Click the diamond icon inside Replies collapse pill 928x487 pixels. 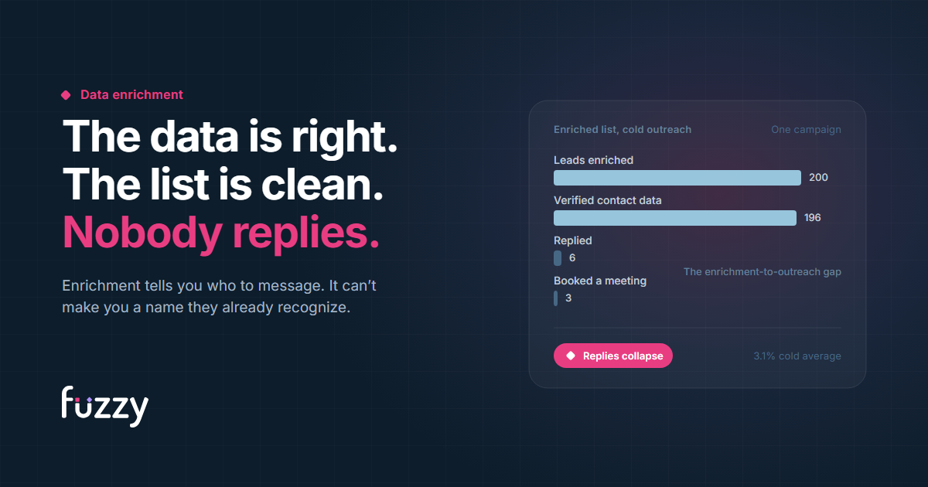tap(571, 356)
